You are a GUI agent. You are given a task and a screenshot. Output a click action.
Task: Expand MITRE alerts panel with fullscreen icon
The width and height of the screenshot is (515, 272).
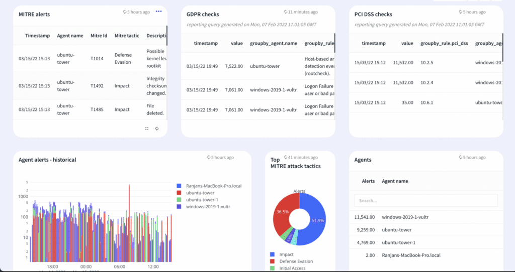pyautogui.click(x=147, y=128)
